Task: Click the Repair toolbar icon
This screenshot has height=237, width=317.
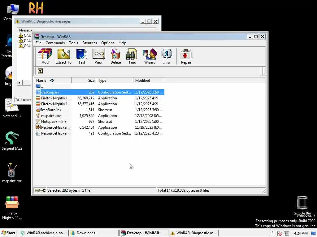Action: (186, 56)
